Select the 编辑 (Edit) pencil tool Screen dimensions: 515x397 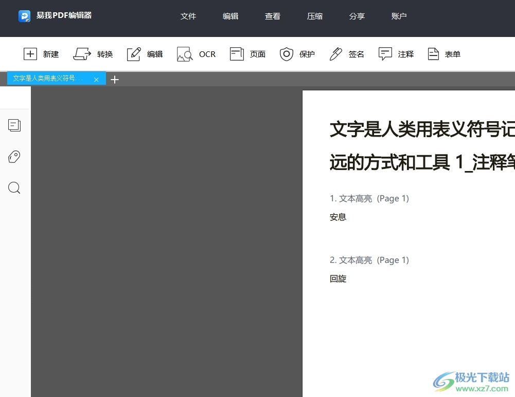pos(134,54)
